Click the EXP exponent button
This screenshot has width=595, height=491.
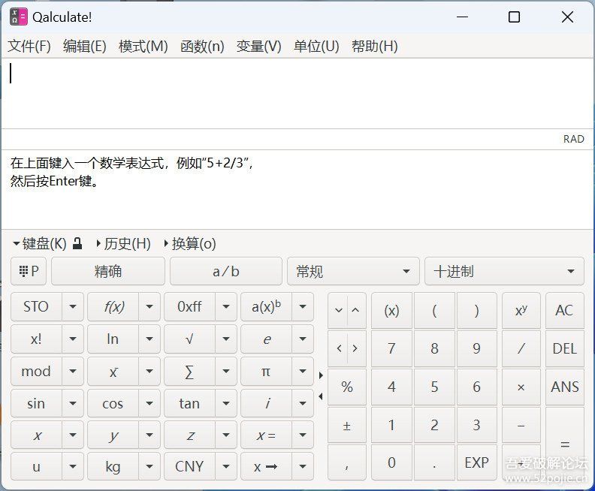point(476,462)
